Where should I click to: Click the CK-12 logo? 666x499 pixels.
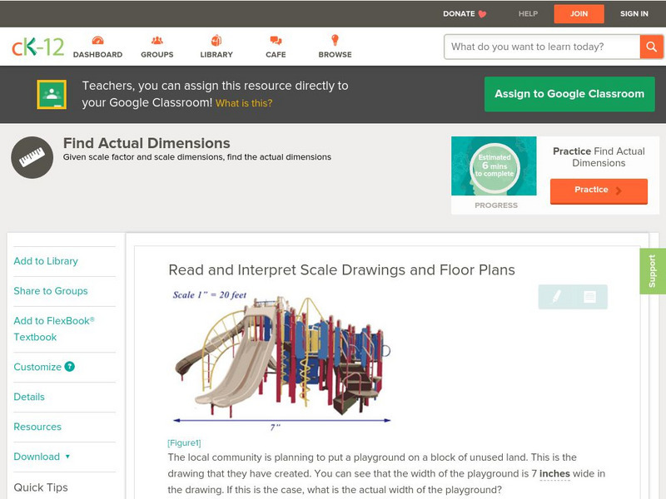(37, 47)
